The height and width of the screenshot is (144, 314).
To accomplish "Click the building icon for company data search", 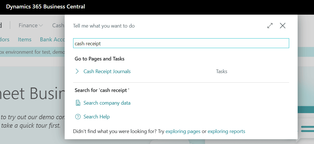I will 78,103.
